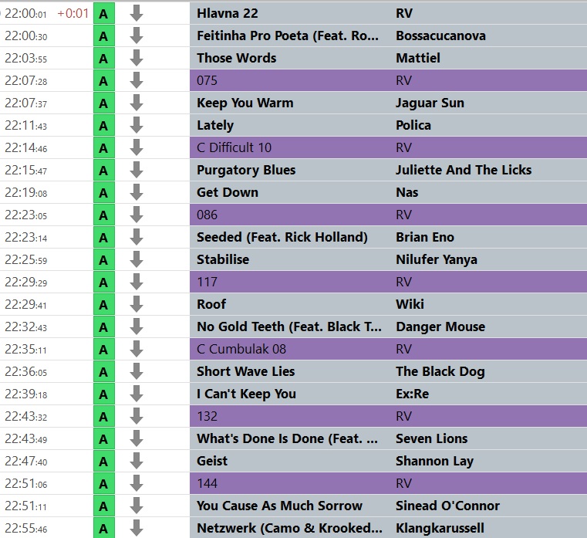Select artist Polica

click(413, 126)
